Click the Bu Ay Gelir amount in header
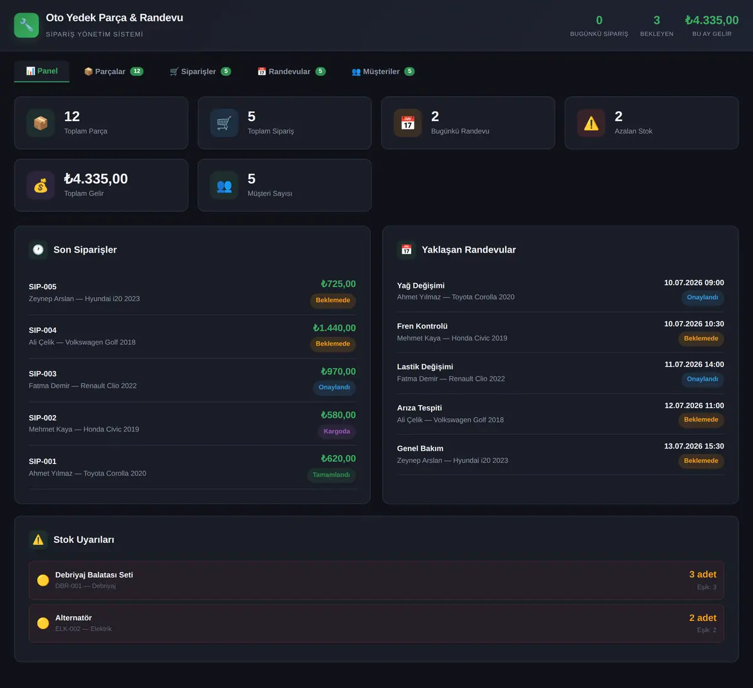Viewport: 753px width, 688px height. pyautogui.click(x=712, y=20)
